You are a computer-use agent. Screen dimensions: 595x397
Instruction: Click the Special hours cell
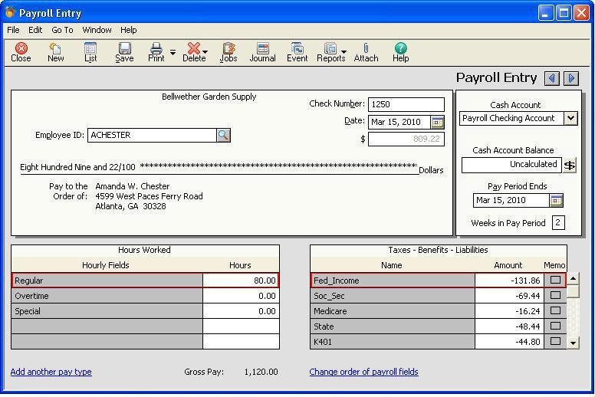click(241, 311)
